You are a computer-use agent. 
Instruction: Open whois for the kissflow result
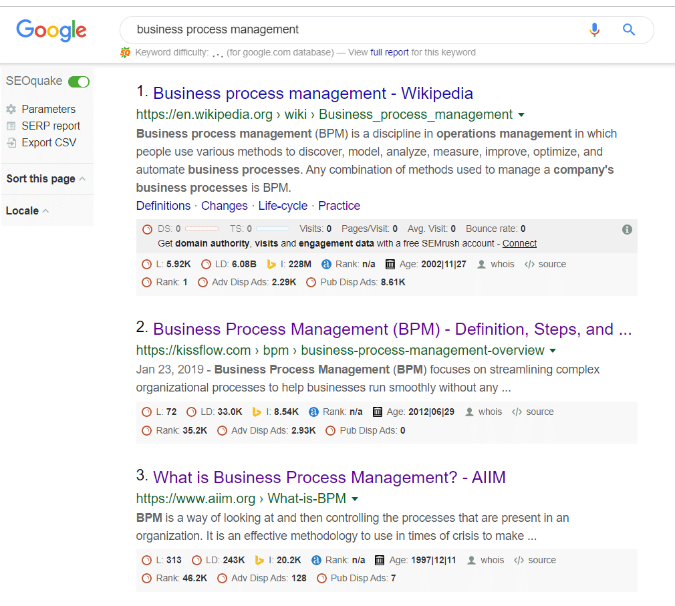490,412
